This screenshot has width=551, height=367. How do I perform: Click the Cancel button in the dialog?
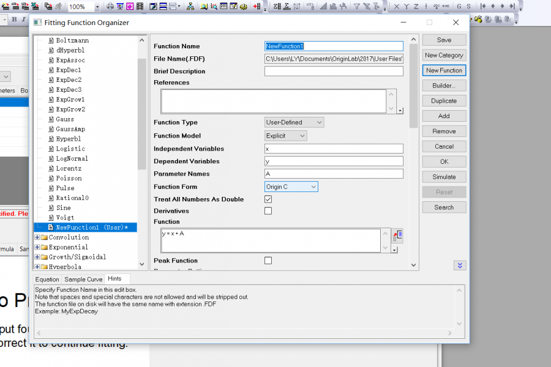pos(444,146)
